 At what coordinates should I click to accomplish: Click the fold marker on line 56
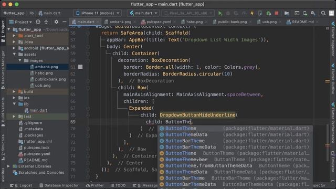(88, 33)
